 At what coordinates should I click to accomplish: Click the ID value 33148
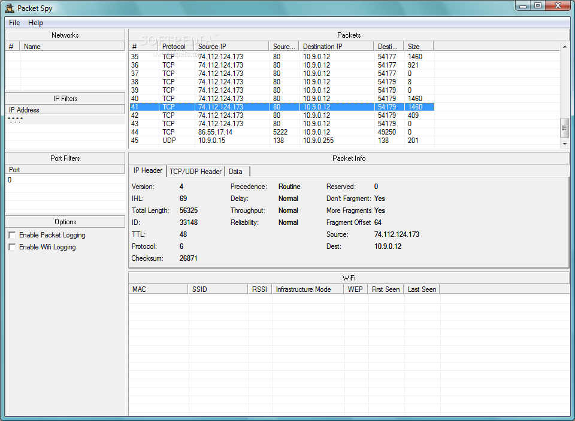[189, 222]
